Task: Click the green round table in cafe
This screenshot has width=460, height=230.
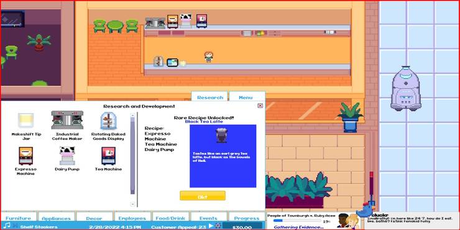Action: pos(115,26)
